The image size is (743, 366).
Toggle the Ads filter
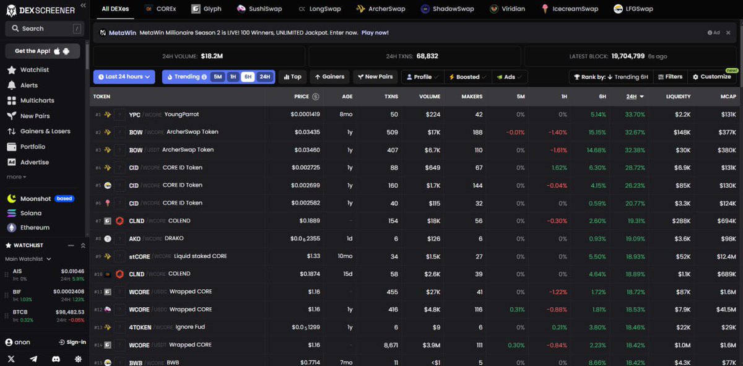point(510,77)
